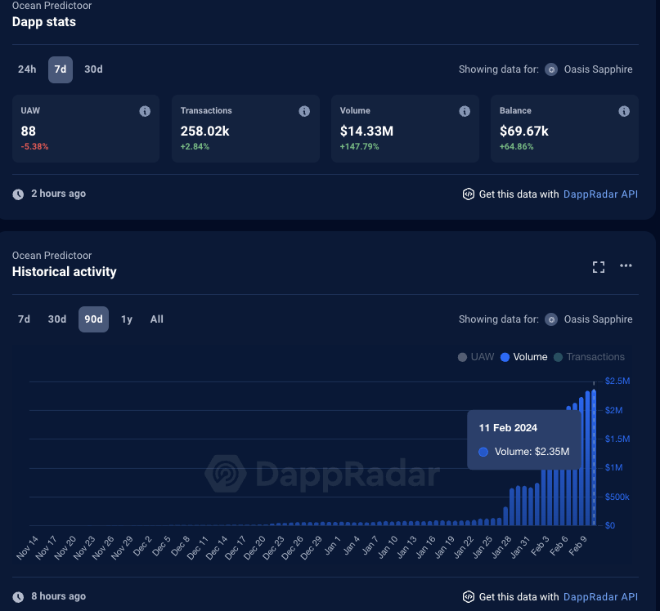The height and width of the screenshot is (611, 660).
Task: Select All range in Historical activity
Action: click(x=156, y=319)
